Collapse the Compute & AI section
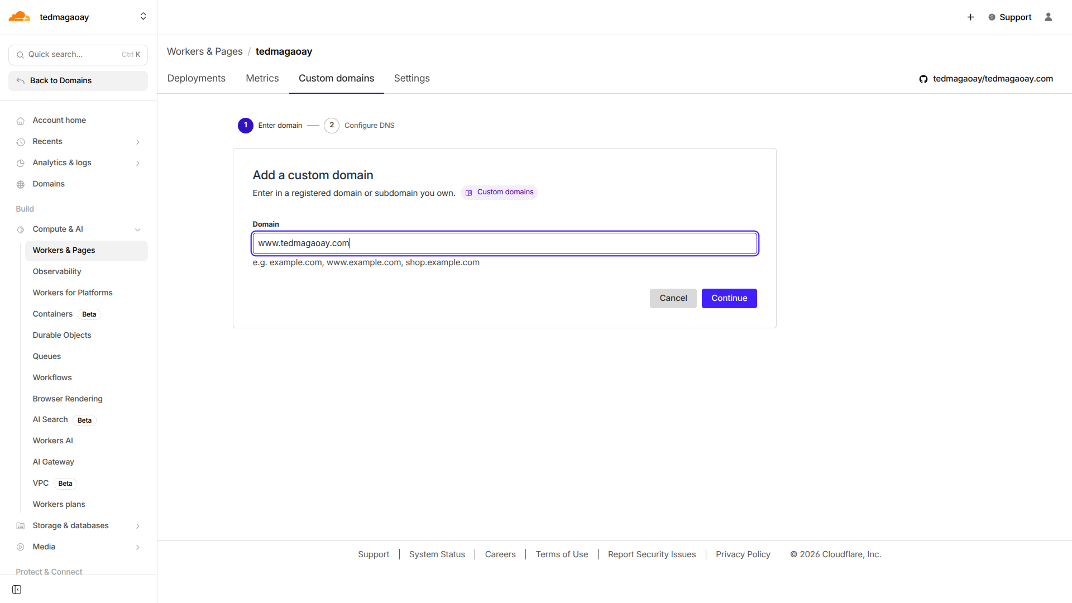Viewport: 1072px width, 603px height. coord(137,229)
